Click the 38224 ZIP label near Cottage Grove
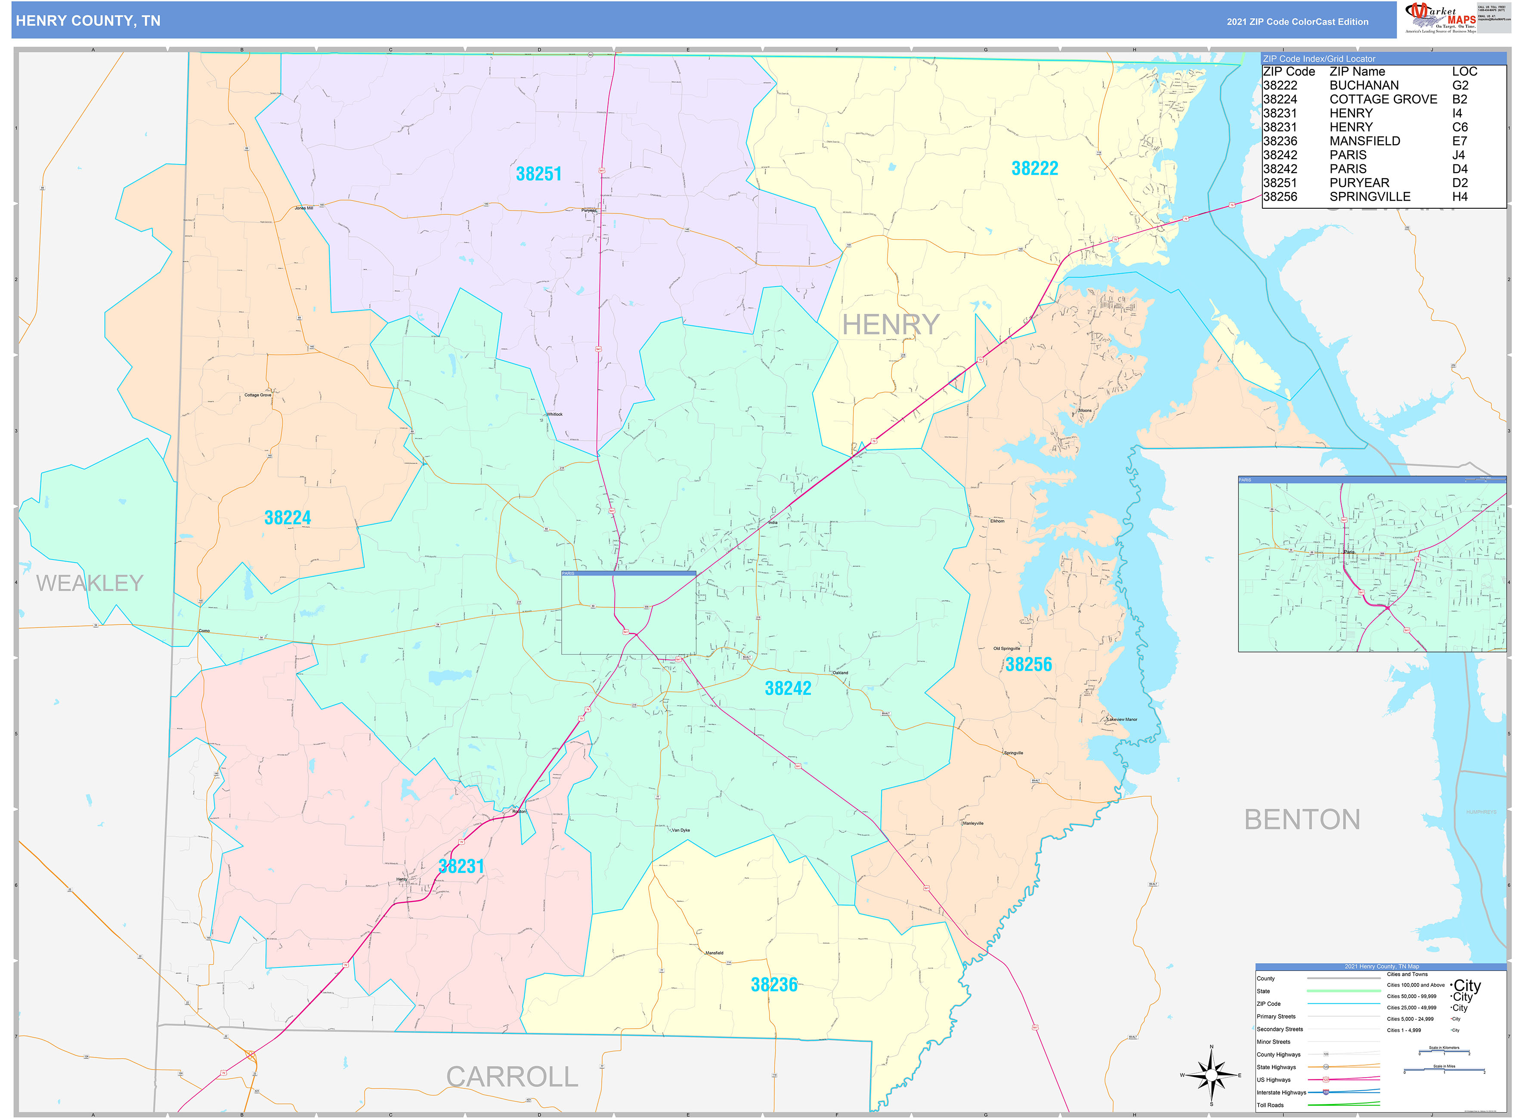The height and width of the screenshot is (1119, 1519). [289, 517]
